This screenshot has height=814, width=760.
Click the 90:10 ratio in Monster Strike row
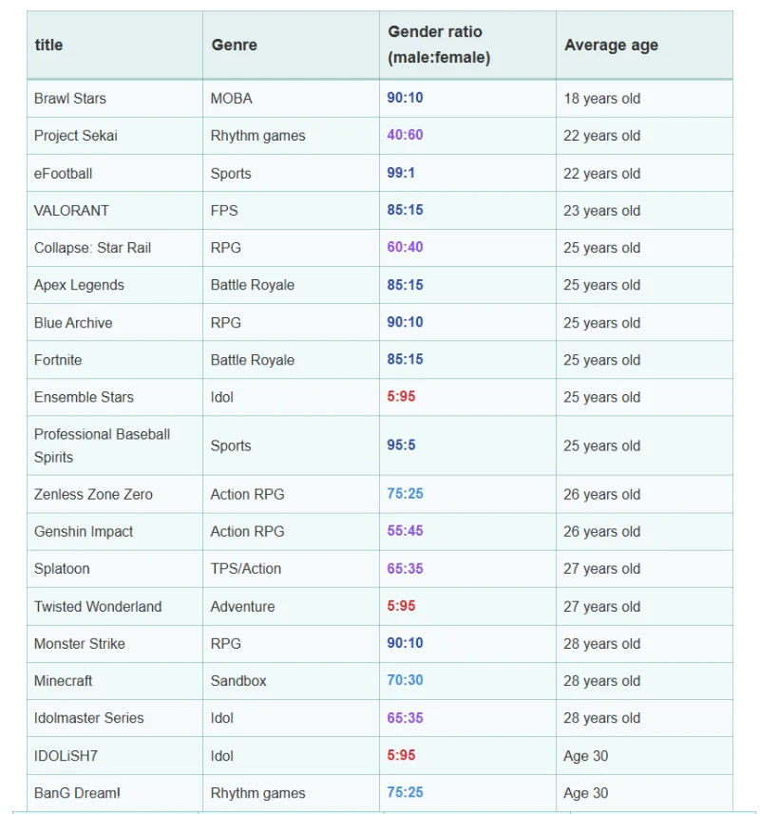[405, 643]
